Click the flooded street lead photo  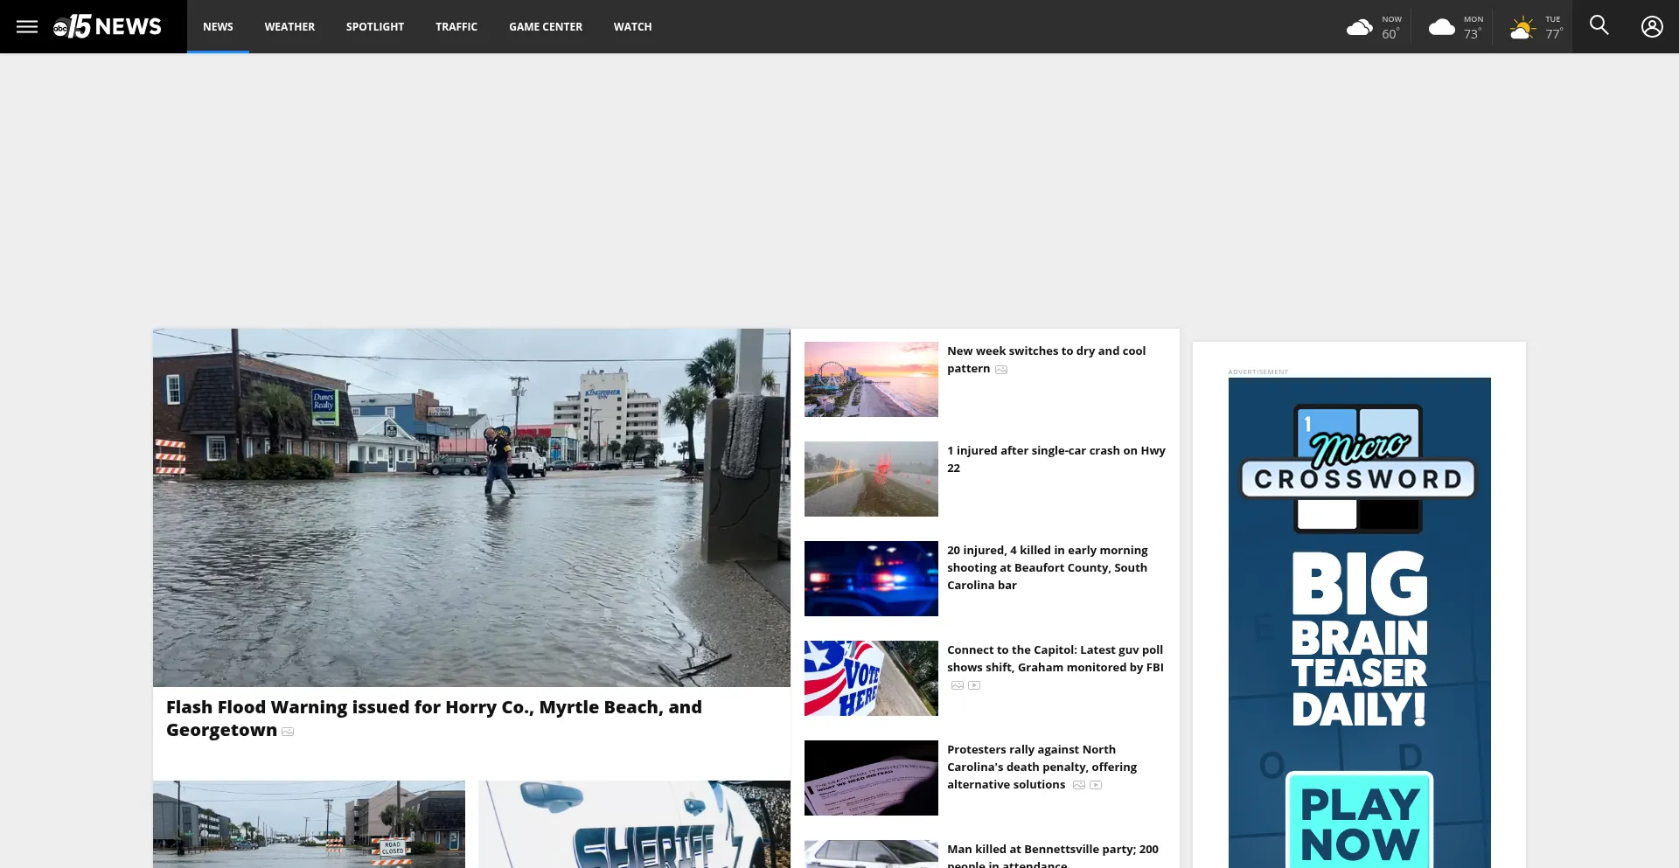[x=471, y=507]
